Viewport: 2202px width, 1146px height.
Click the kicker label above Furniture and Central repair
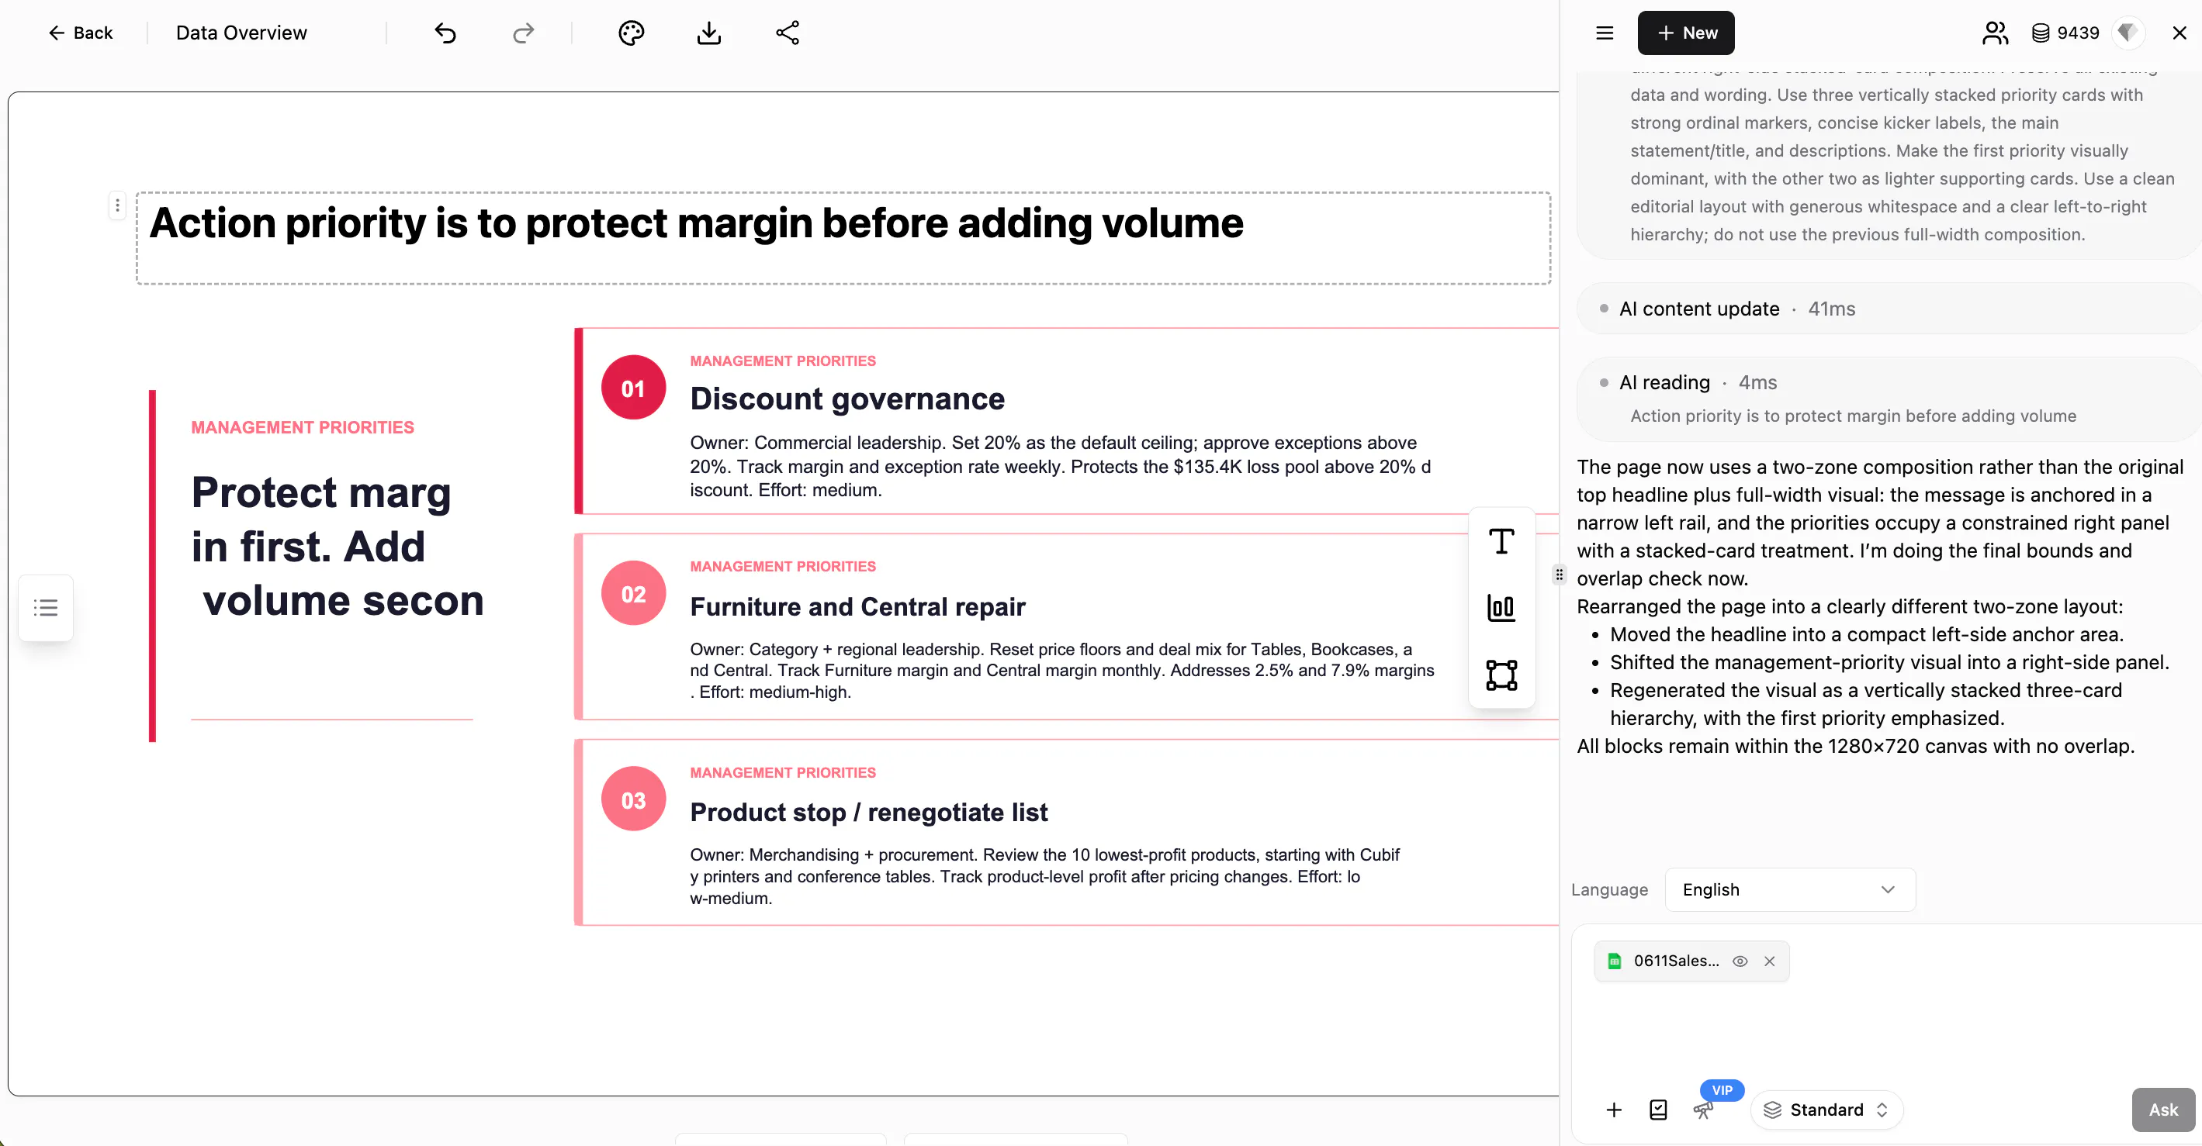(782, 566)
